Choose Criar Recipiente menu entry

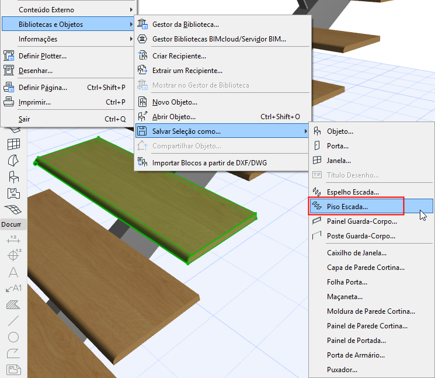pyautogui.click(x=222, y=56)
